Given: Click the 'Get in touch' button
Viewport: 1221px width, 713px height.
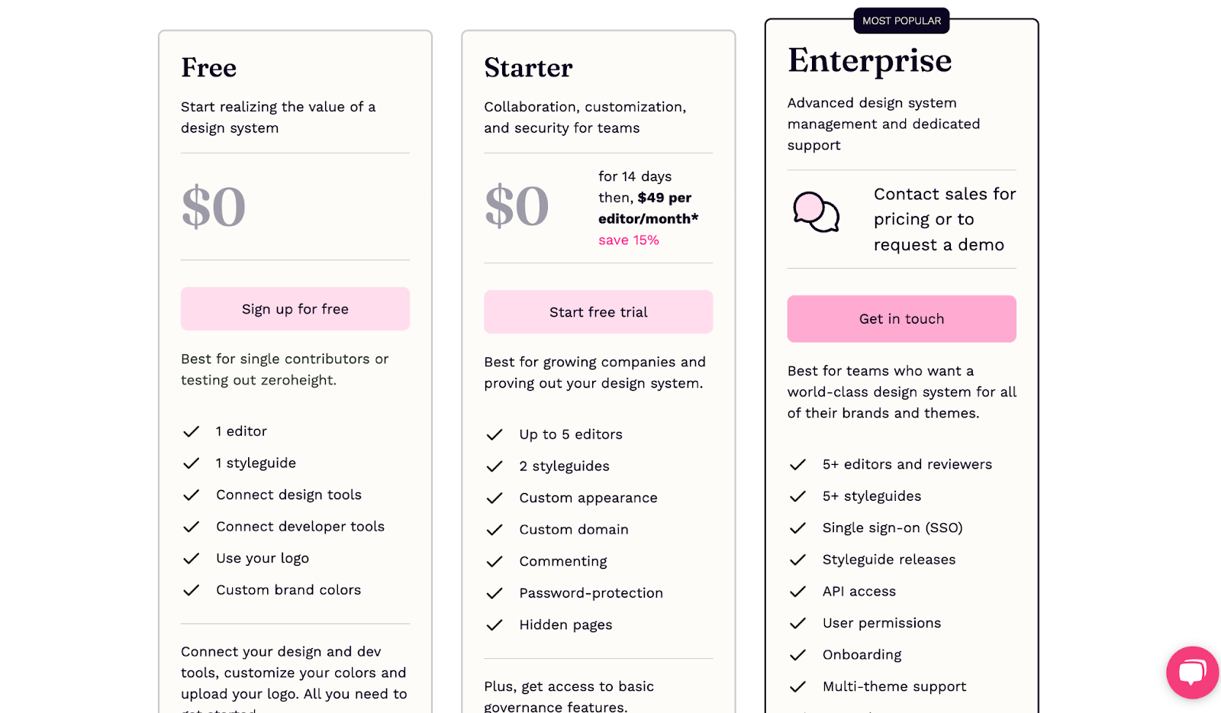Looking at the screenshot, I should (x=901, y=318).
